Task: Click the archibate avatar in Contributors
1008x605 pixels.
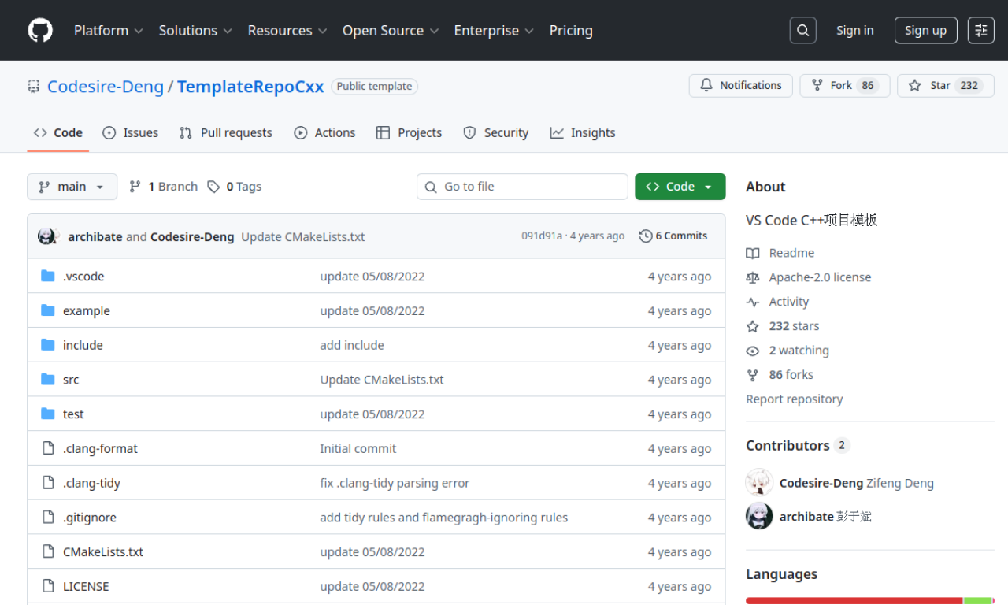Action: pos(759,516)
